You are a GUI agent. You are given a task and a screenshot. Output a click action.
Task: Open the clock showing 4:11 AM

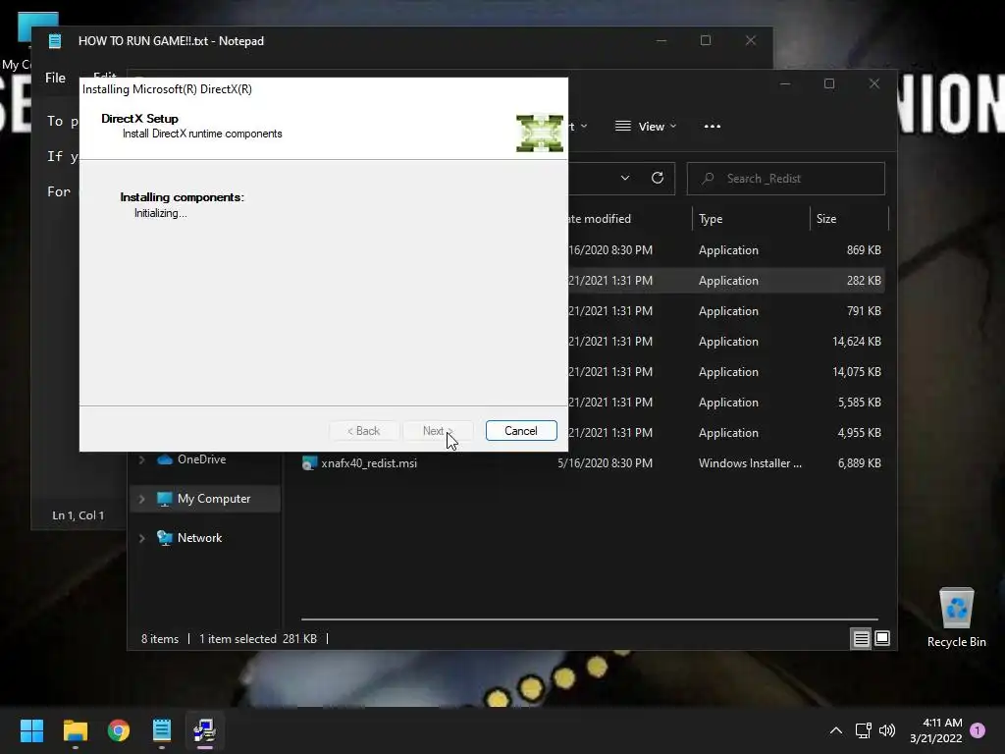tap(935, 730)
